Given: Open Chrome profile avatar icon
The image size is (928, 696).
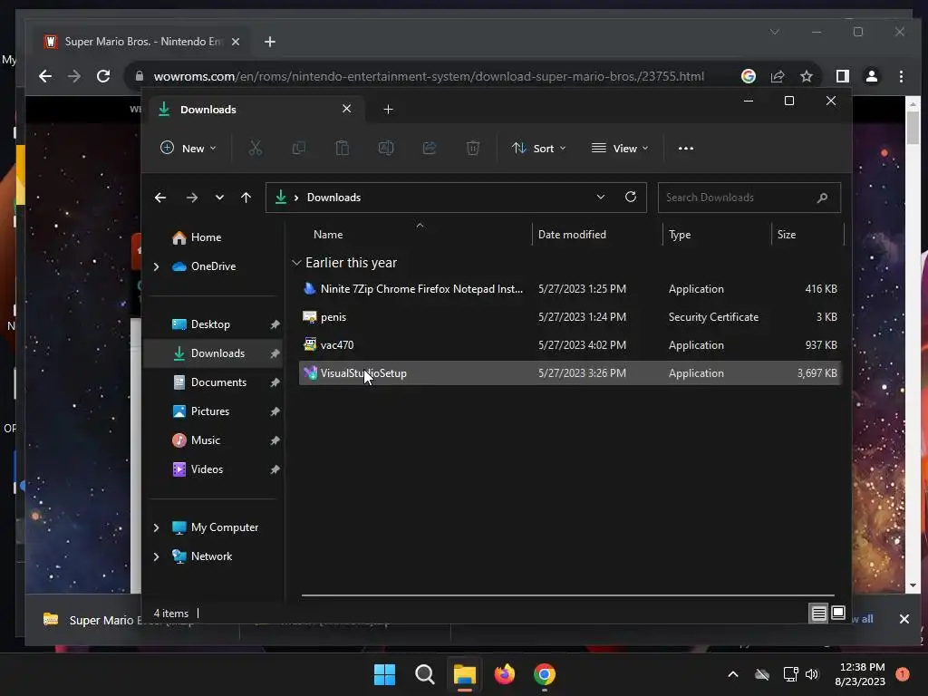Looking at the screenshot, I should pos(872,76).
